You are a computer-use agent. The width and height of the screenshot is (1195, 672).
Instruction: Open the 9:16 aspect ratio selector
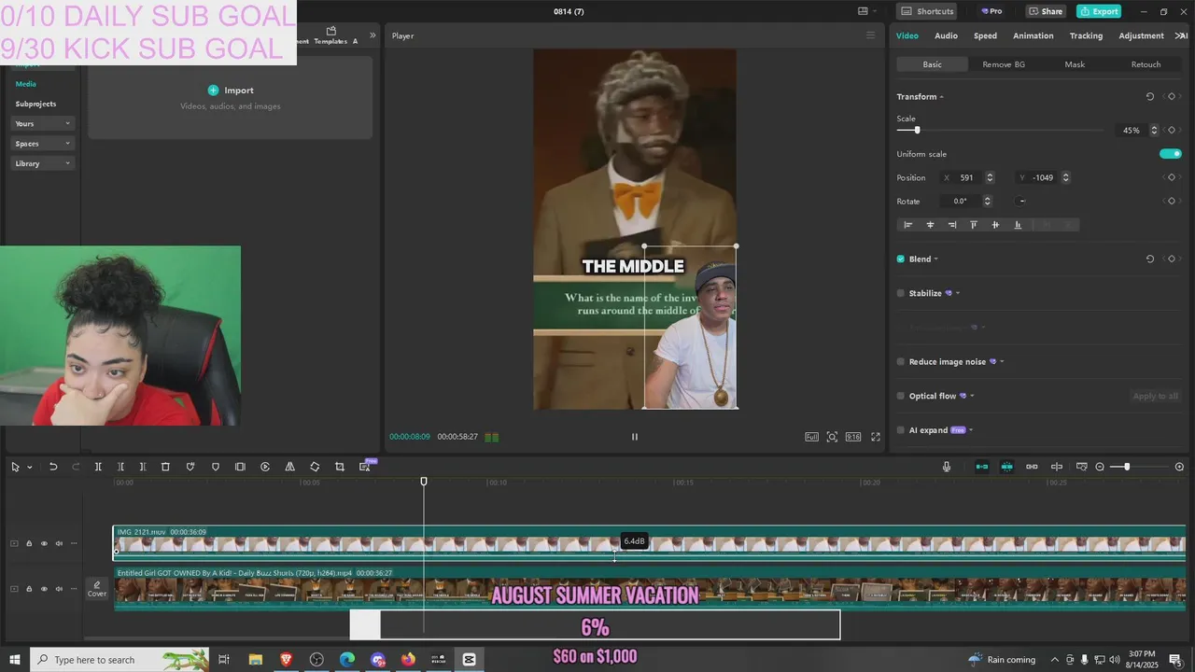(853, 437)
